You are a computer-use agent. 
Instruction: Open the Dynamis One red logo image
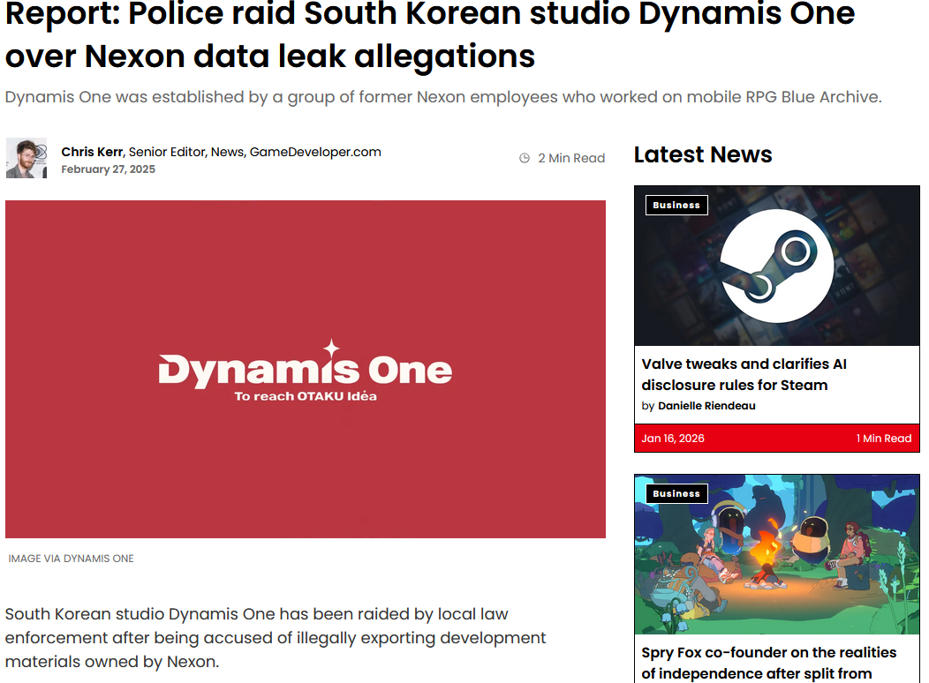306,369
